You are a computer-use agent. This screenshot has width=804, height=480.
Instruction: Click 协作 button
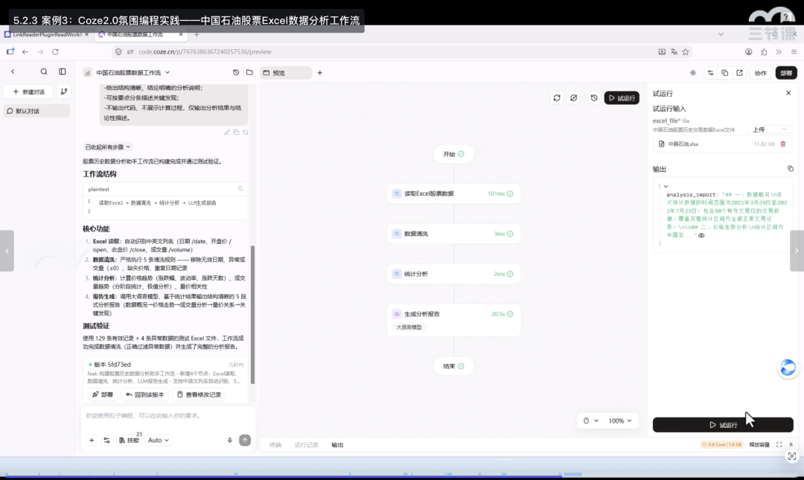tap(760, 73)
